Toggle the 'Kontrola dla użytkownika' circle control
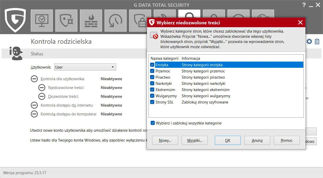This screenshot has width=323, height=178. 34,79
